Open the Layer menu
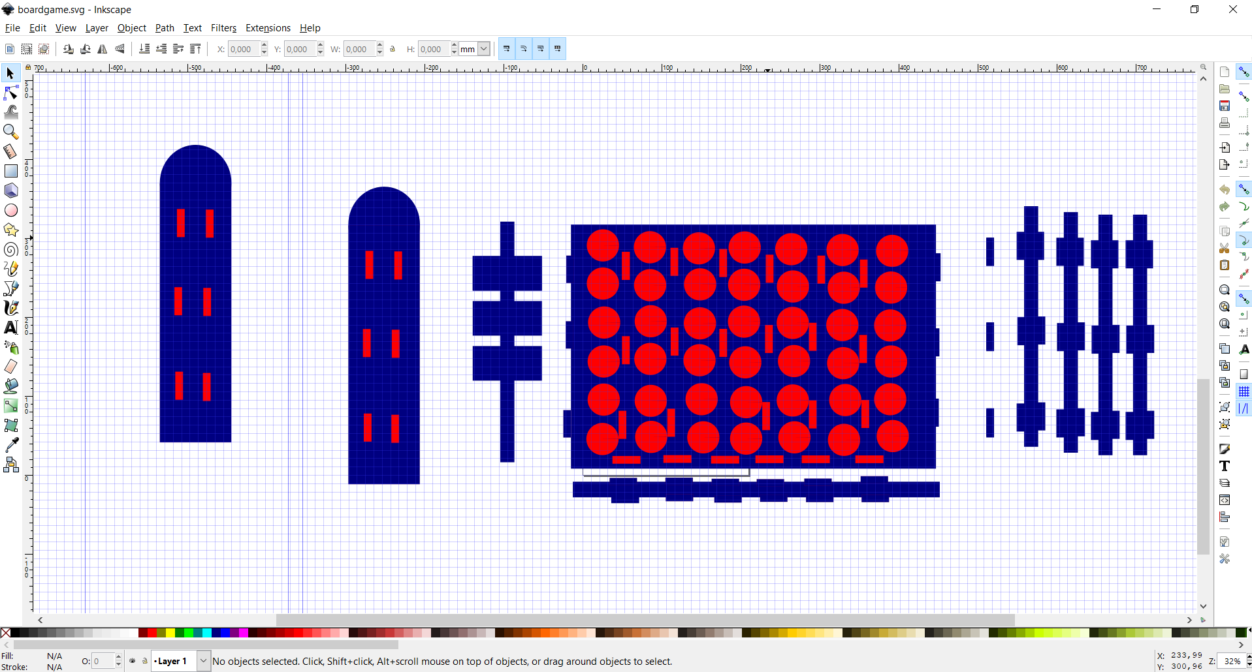Image resolution: width=1252 pixels, height=672 pixels. (x=97, y=28)
